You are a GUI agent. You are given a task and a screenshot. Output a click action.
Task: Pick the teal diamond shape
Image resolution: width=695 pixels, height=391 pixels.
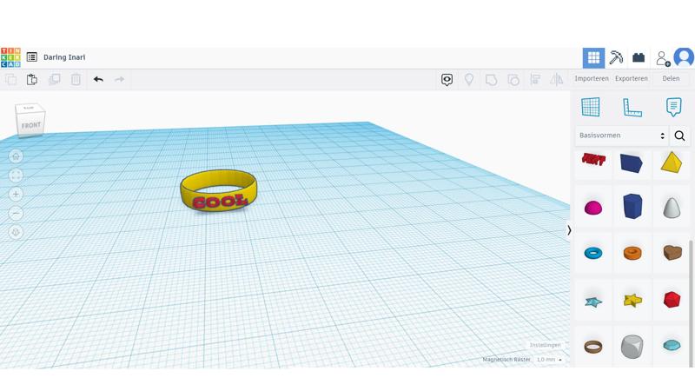click(x=672, y=345)
